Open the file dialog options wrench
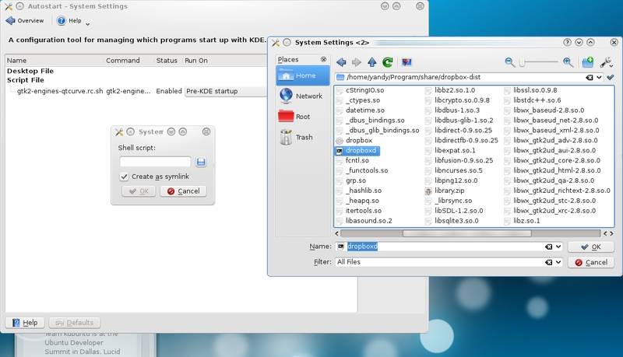The width and height of the screenshot is (623, 357). [605, 61]
